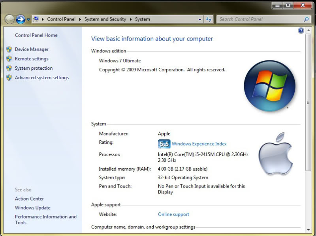Open the address bar history dropdown
This screenshot has width=316, height=236.
[x=200, y=19]
